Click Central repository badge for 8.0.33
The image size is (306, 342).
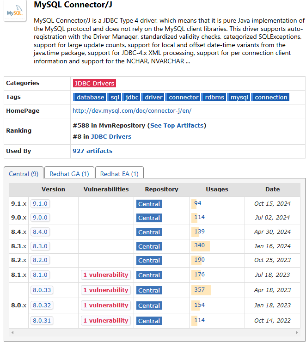tap(149, 290)
